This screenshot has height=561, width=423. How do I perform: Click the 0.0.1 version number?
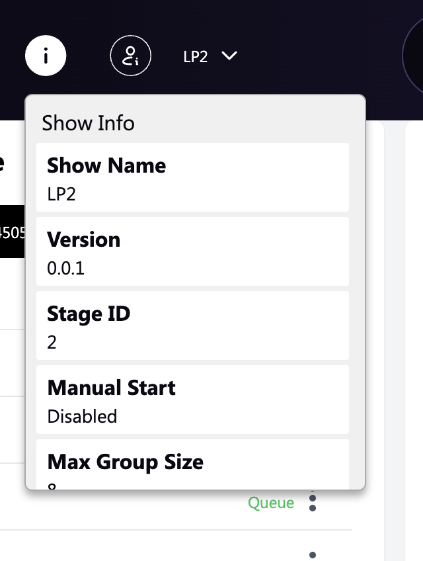66,268
